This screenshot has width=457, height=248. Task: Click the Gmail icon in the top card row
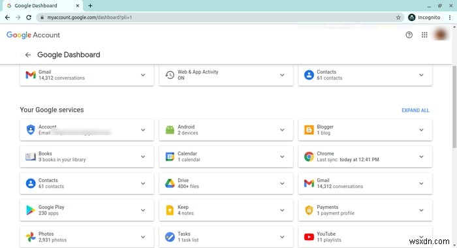(x=31, y=75)
